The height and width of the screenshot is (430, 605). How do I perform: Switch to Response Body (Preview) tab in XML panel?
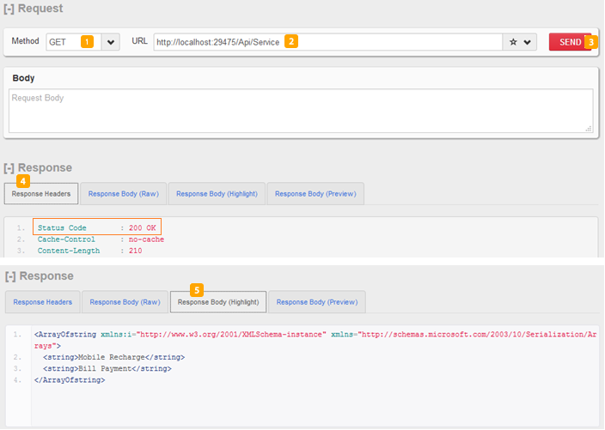(x=317, y=302)
